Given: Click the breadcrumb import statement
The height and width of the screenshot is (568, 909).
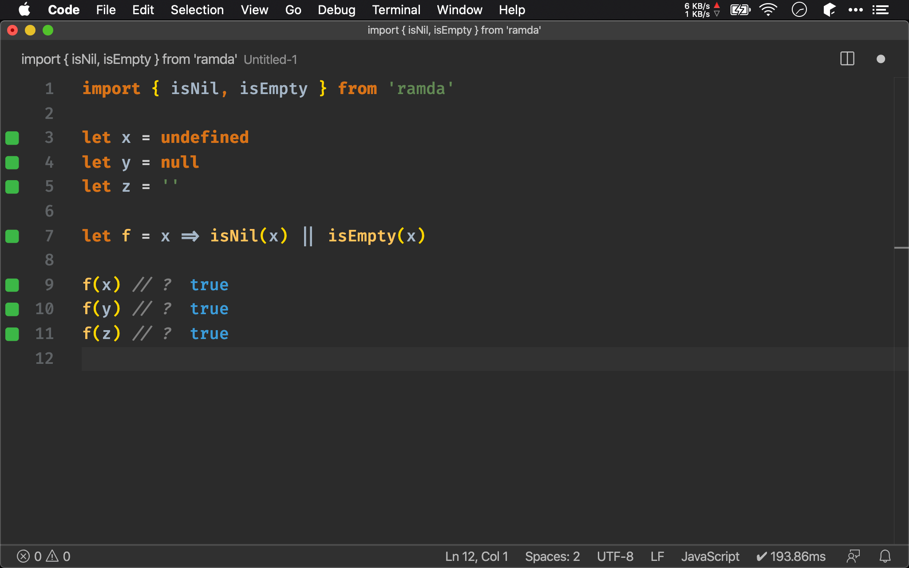Looking at the screenshot, I should pos(128,59).
